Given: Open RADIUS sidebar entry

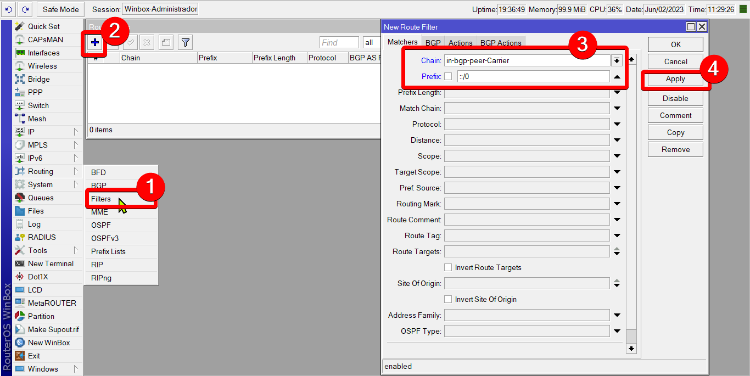Looking at the screenshot, I should [48, 237].
